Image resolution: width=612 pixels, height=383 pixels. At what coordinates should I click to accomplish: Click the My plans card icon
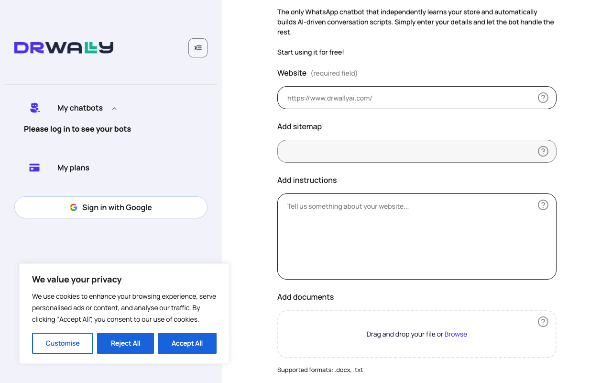coord(34,167)
